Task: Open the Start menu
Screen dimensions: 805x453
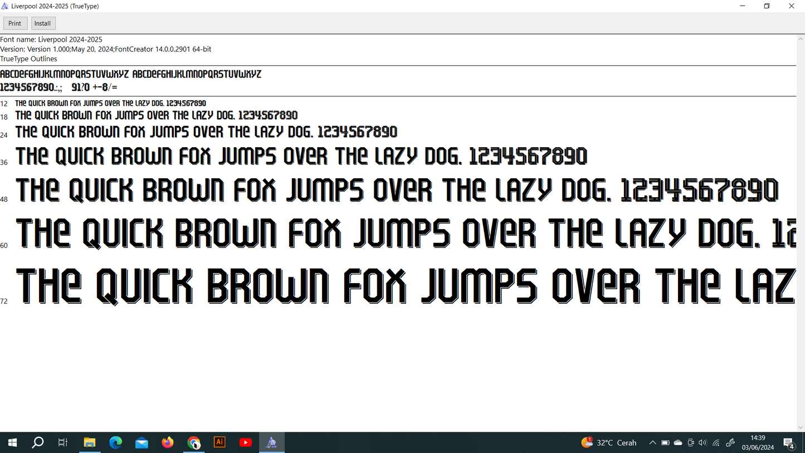Action: coord(12,442)
